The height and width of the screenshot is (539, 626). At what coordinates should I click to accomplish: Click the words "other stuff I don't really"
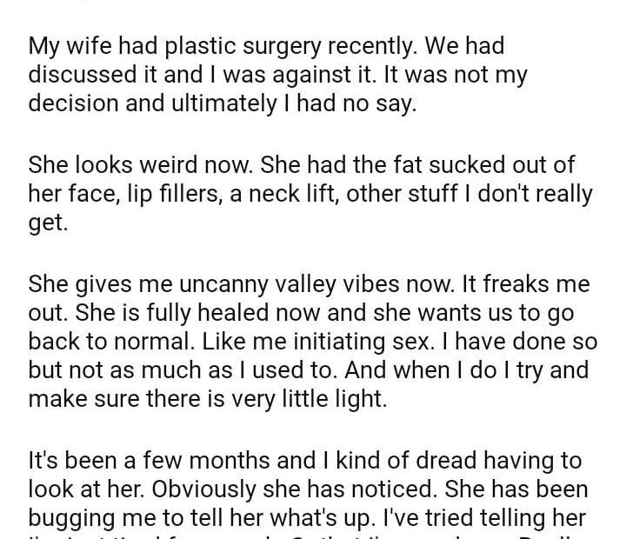(469, 193)
